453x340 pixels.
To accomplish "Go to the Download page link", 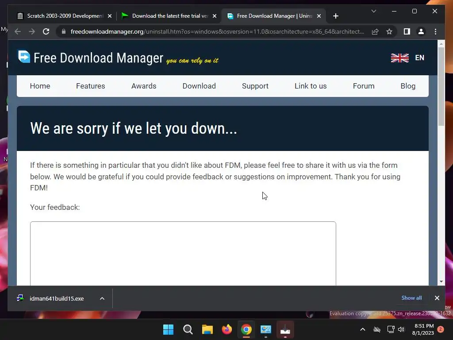I will click(x=199, y=86).
